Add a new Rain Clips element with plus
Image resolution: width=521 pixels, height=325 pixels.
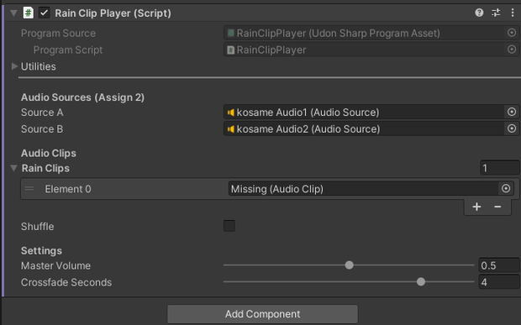[476, 207]
